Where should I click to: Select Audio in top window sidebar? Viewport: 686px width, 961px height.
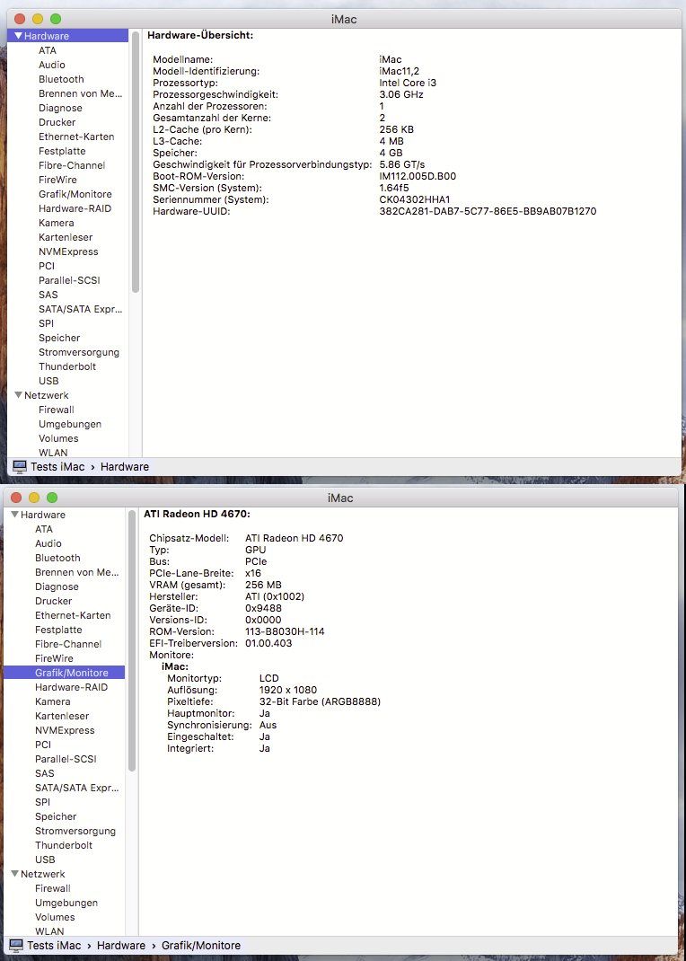[51, 65]
